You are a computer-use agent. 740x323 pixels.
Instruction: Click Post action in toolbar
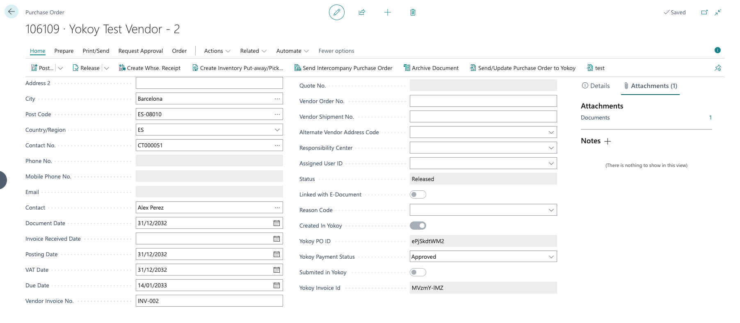(x=42, y=68)
